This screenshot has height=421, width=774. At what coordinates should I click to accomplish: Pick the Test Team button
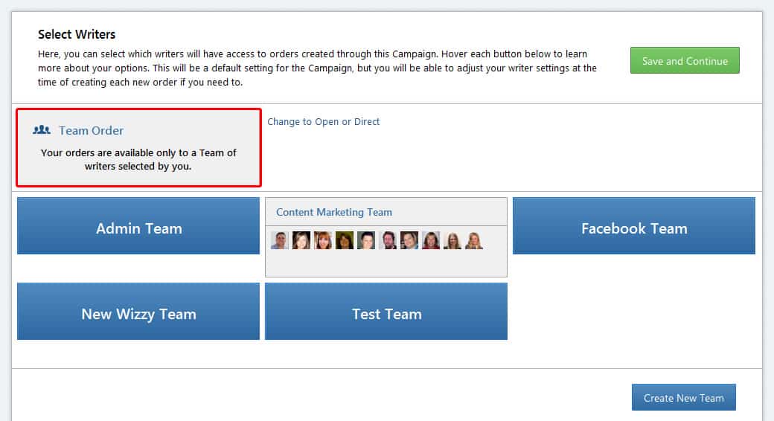pyautogui.click(x=386, y=312)
